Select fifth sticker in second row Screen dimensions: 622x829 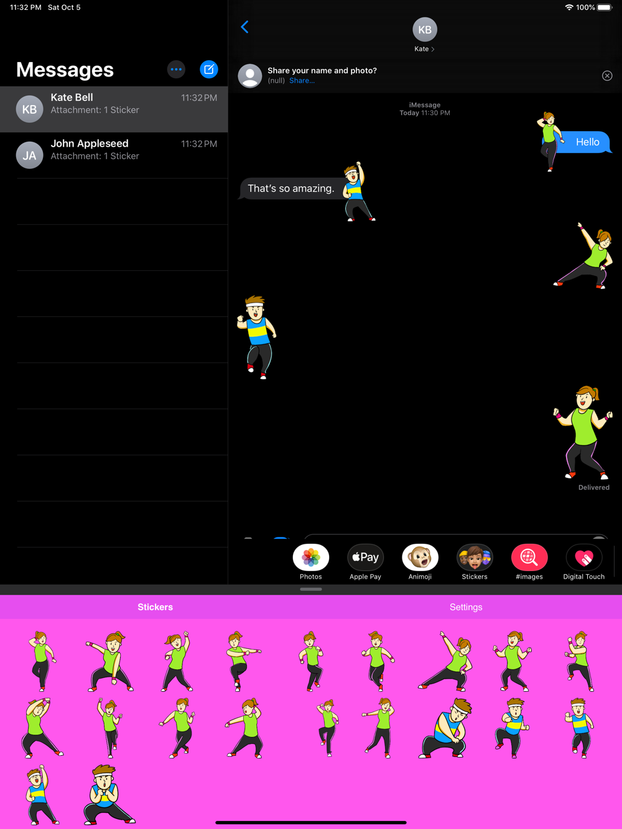pyautogui.click(x=328, y=728)
